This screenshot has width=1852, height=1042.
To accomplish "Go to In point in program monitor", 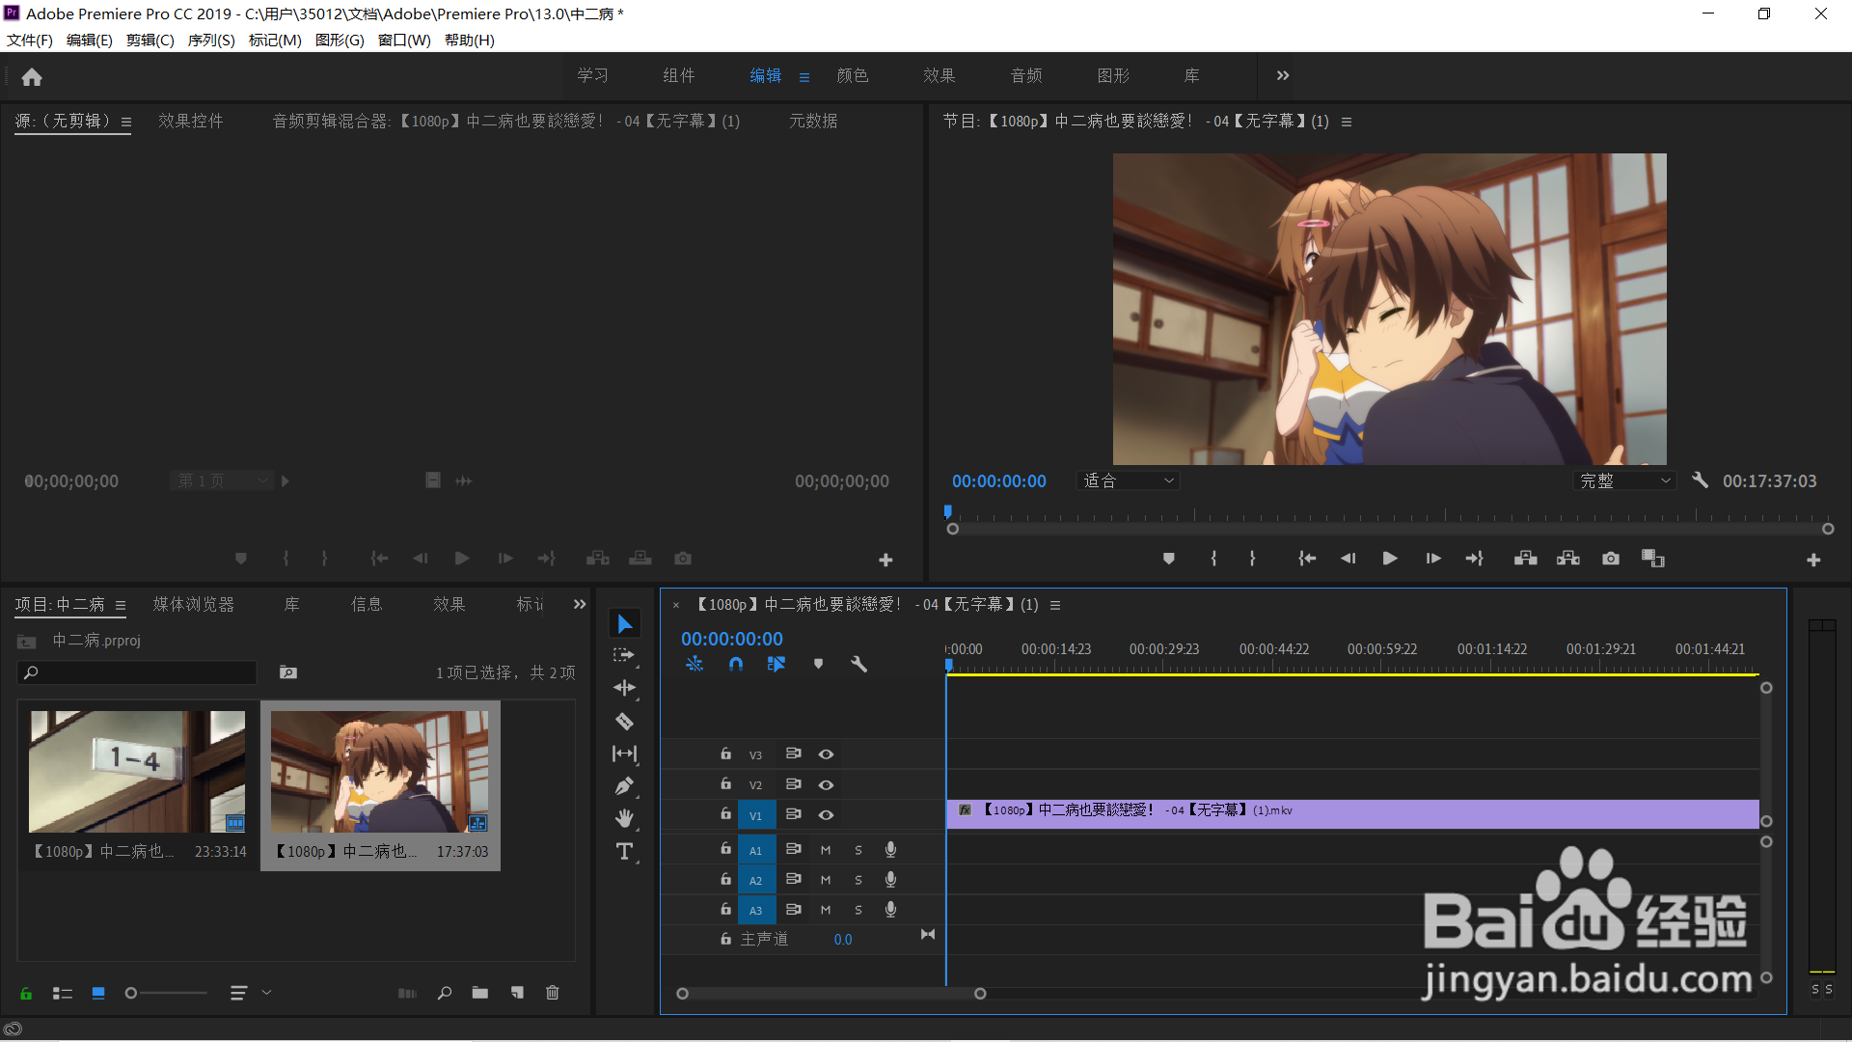I will (x=1306, y=559).
